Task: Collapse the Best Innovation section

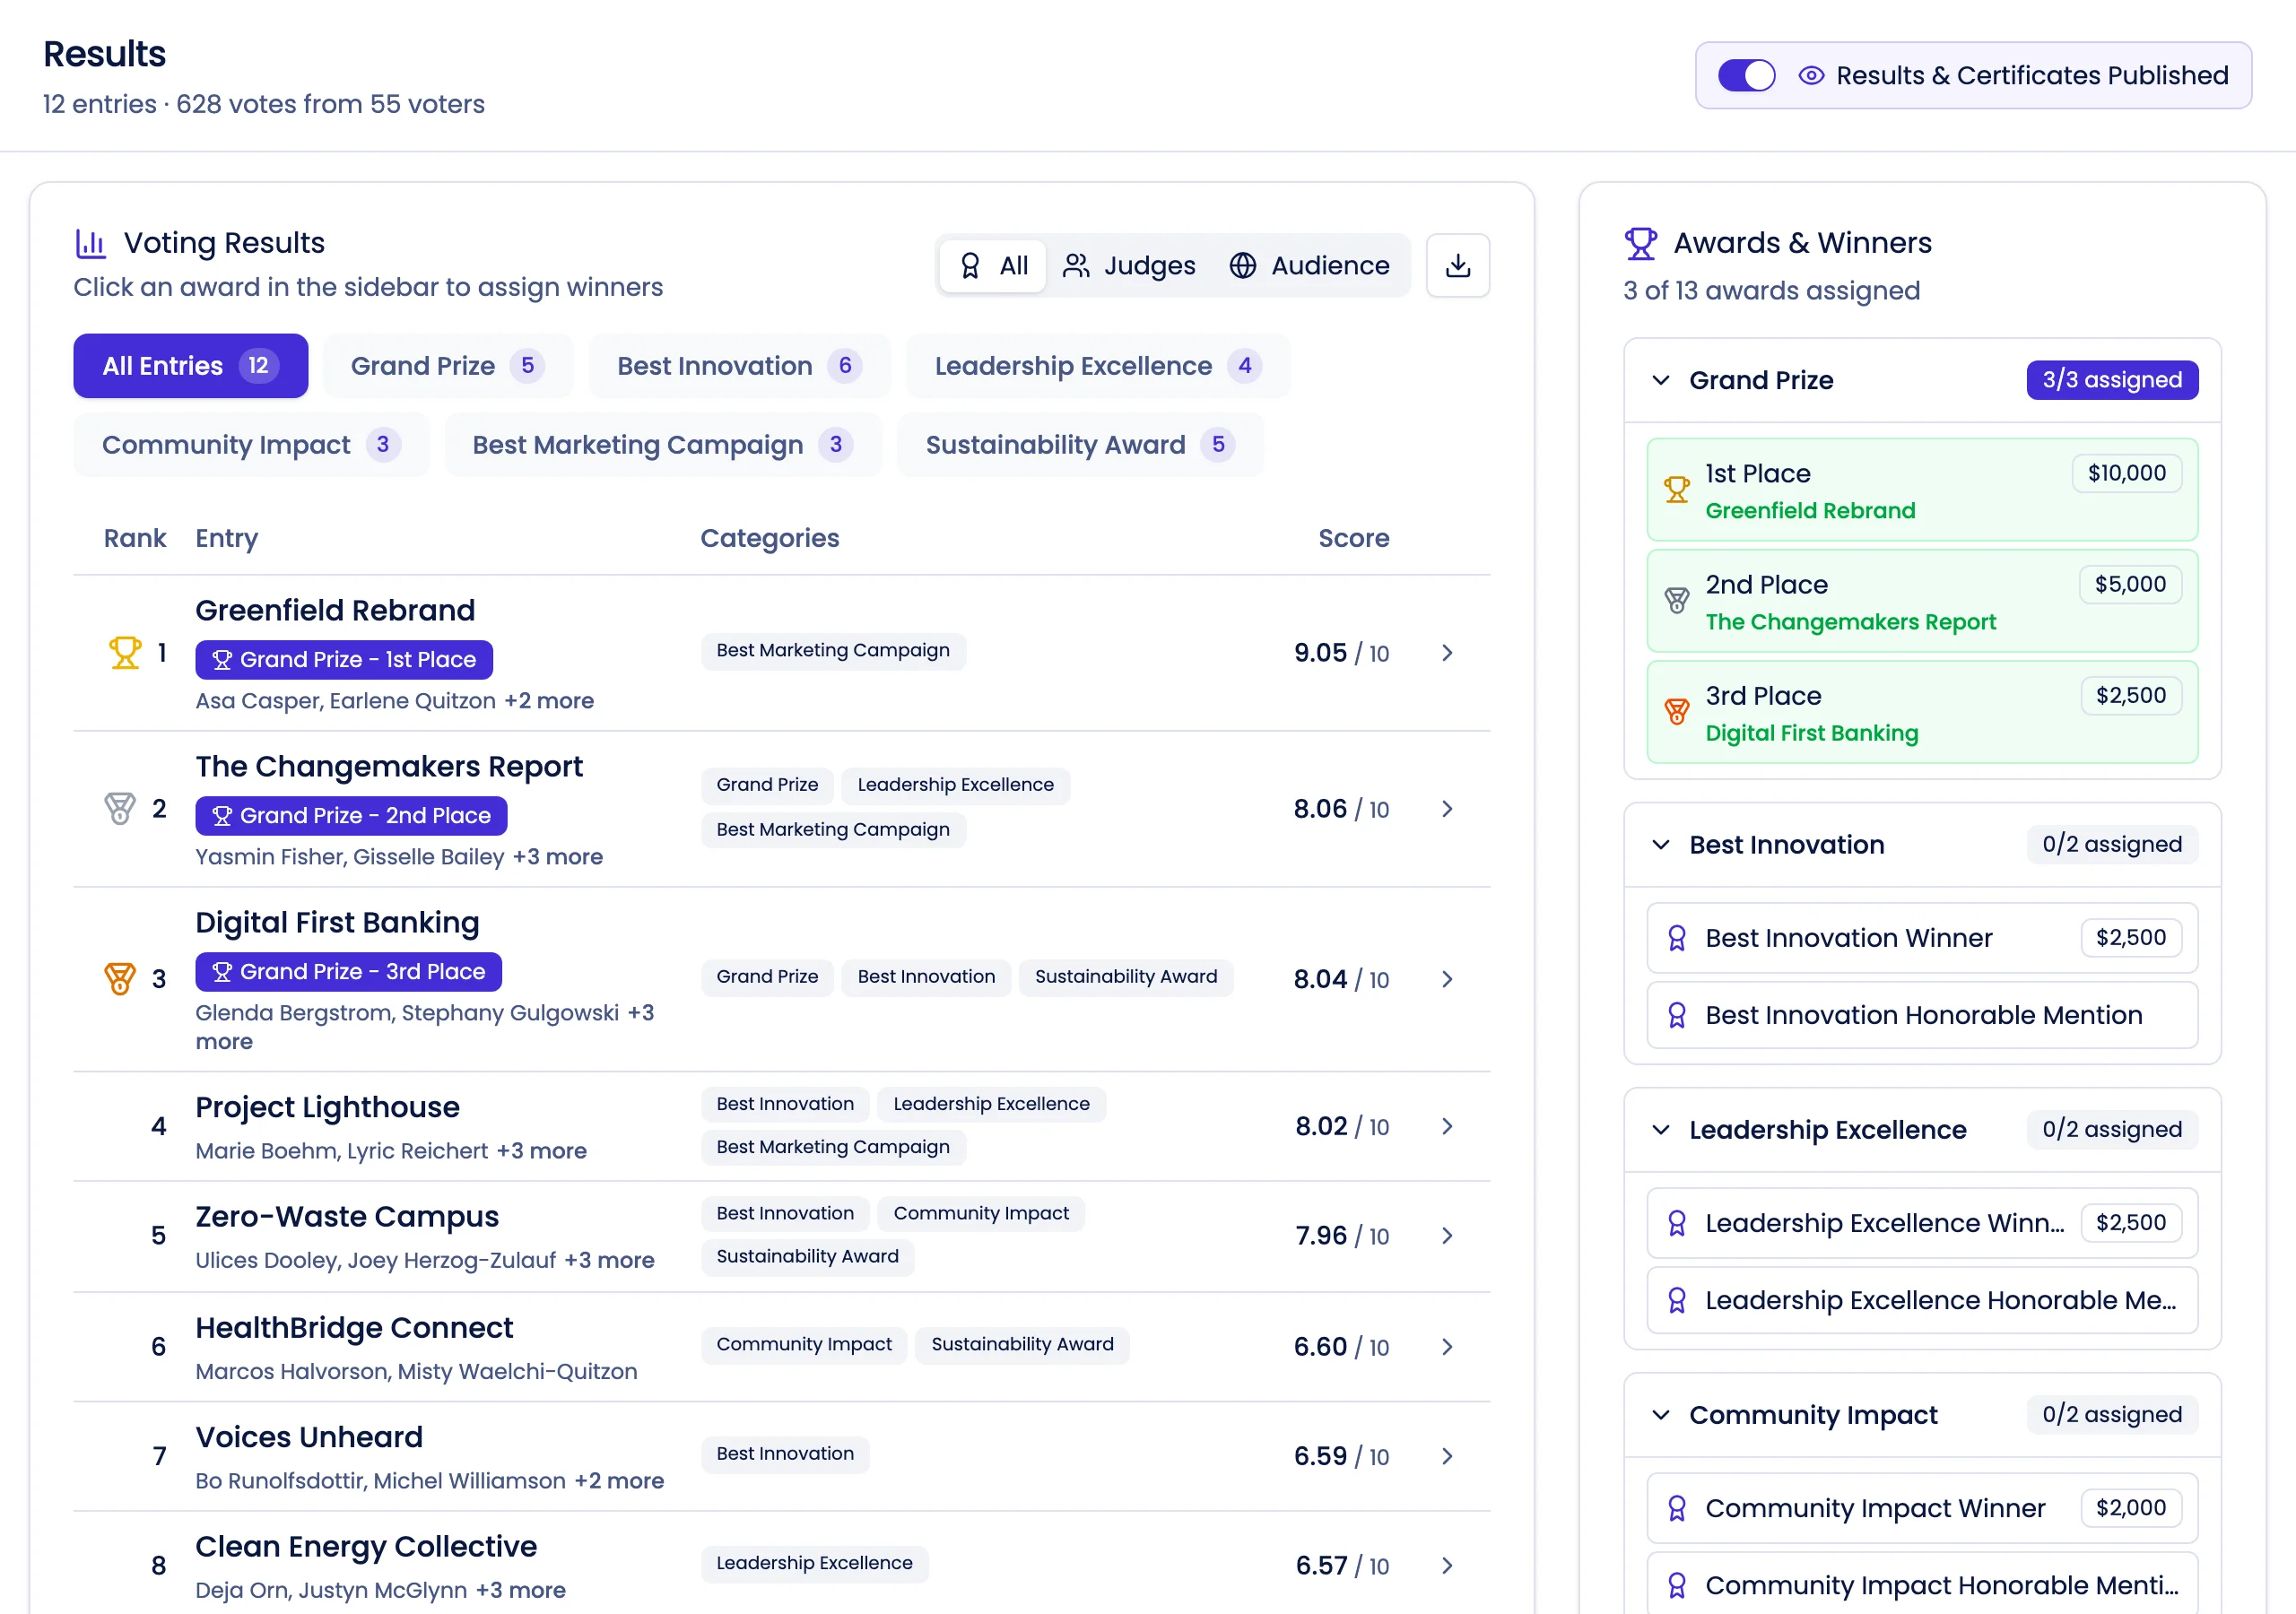Action: click(x=1660, y=844)
